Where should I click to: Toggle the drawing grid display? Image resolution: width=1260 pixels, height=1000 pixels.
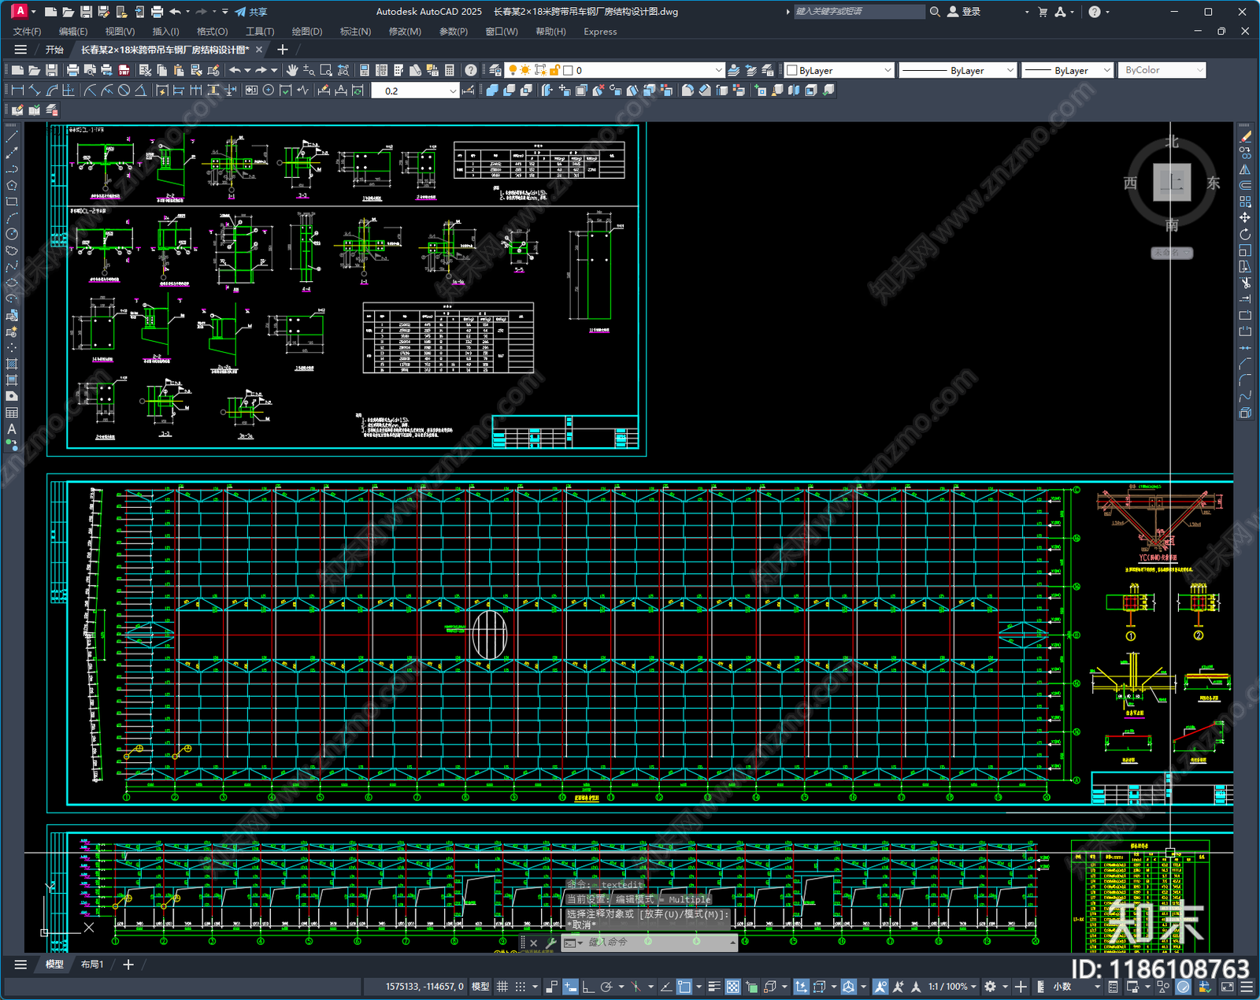tap(502, 987)
